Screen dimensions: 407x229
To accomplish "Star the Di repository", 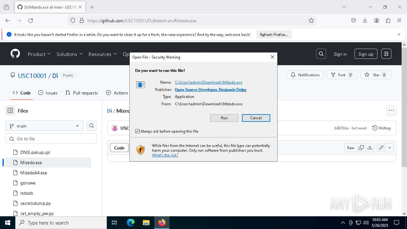I will 376,75.
